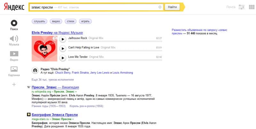Select the Музыка sidebar icon
The height and width of the screenshot is (129, 256).
tap(14, 39)
